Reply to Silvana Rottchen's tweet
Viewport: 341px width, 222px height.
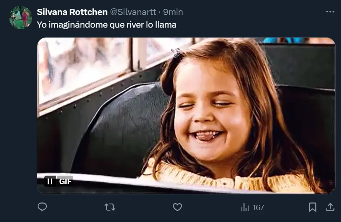coord(42,207)
